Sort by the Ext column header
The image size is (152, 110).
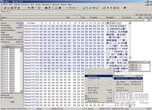pyautogui.click(x=74, y=17)
